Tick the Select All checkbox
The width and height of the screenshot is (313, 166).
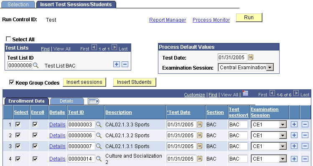tap(8, 39)
